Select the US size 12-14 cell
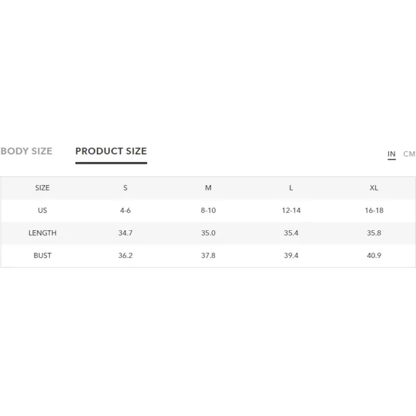The image size is (416, 416). click(x=291, y=210)
